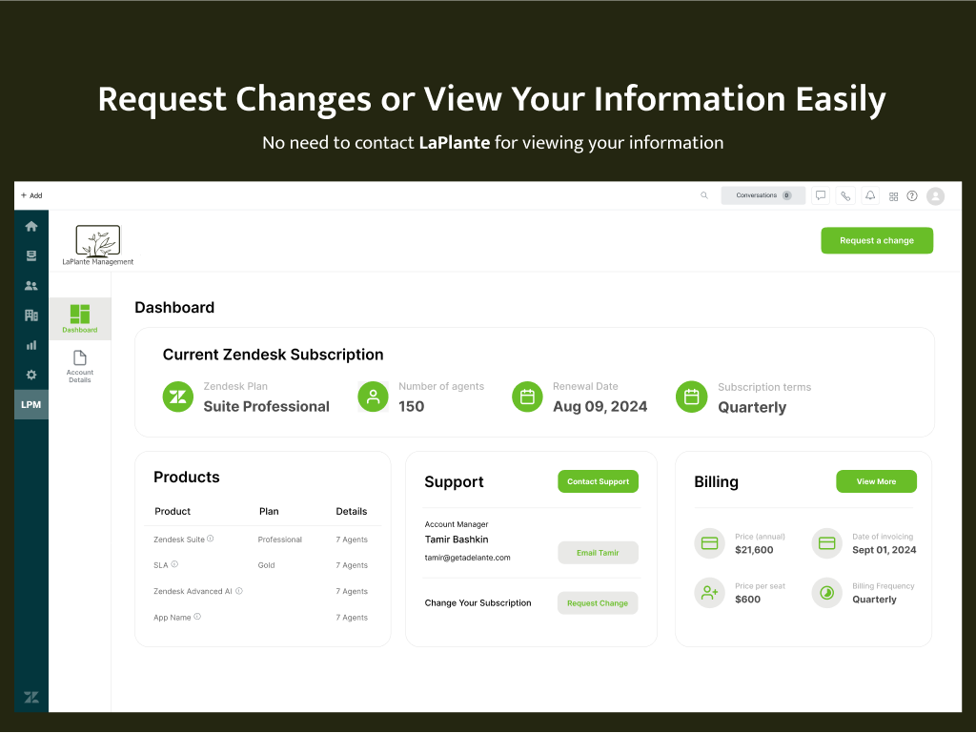This screenshot has width=976, height=733.
Task: Open the Customers icon in sidebar
Action: pos(31,285)
